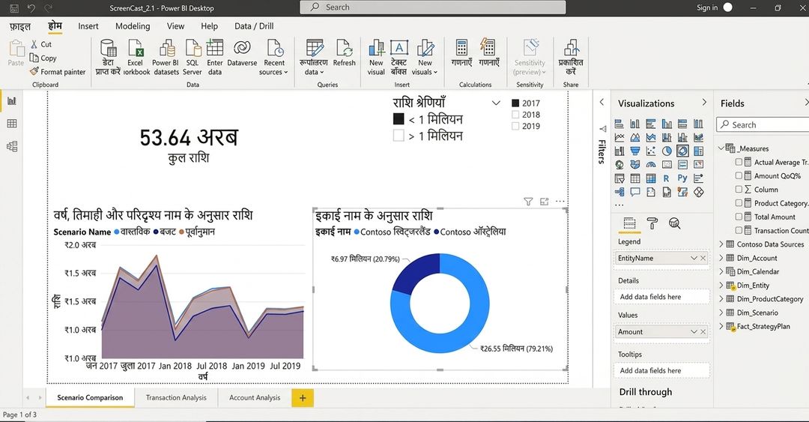Switch to the View ribbon tab
809x422 pixels.
tap(175, 26)
